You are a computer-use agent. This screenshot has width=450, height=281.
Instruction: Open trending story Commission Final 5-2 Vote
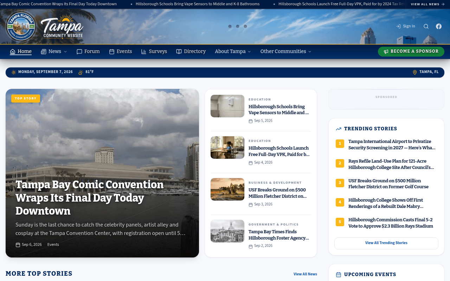[x=391, y=223]
